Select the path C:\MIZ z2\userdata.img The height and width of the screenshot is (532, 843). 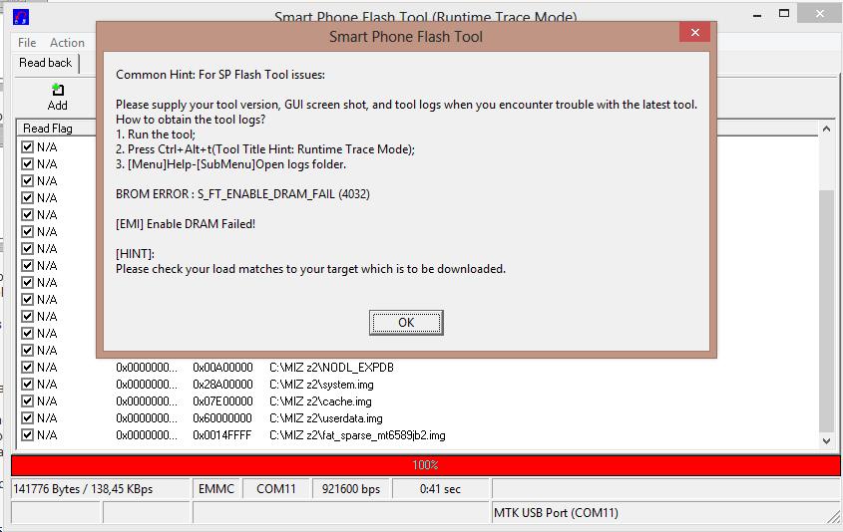pos(326,418)
